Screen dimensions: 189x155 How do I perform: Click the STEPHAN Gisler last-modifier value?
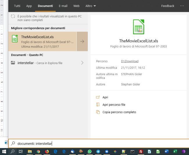point(131,74)
